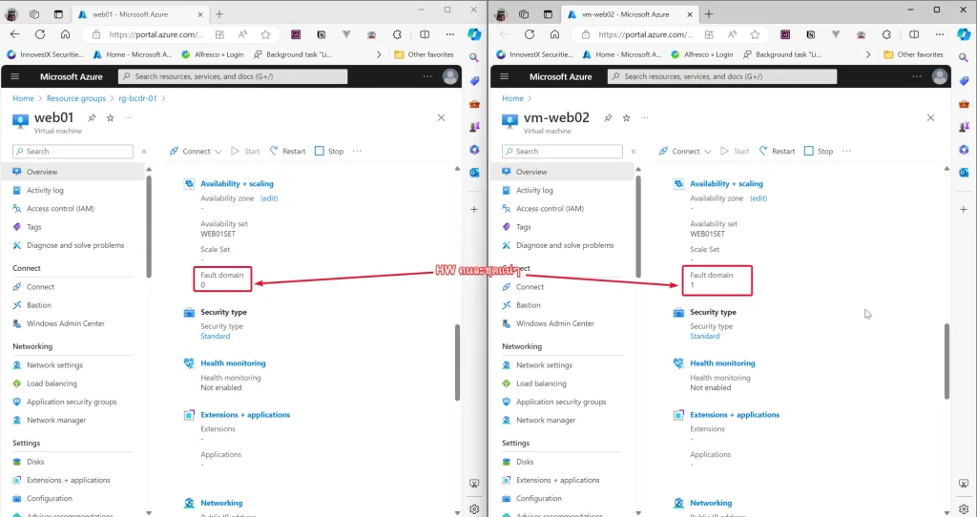The image size is (977, 517).
Task: Open Standard security type link for vm-web02
Action: coord(705,337)
